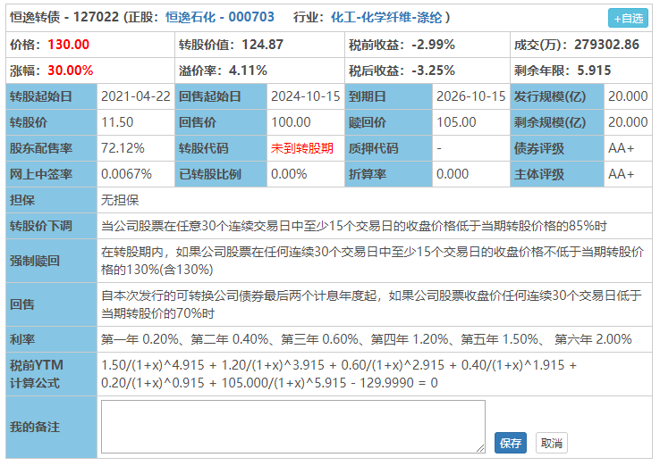Add bond to watchlist with +自选 button
660x466 pixels.
628,18
